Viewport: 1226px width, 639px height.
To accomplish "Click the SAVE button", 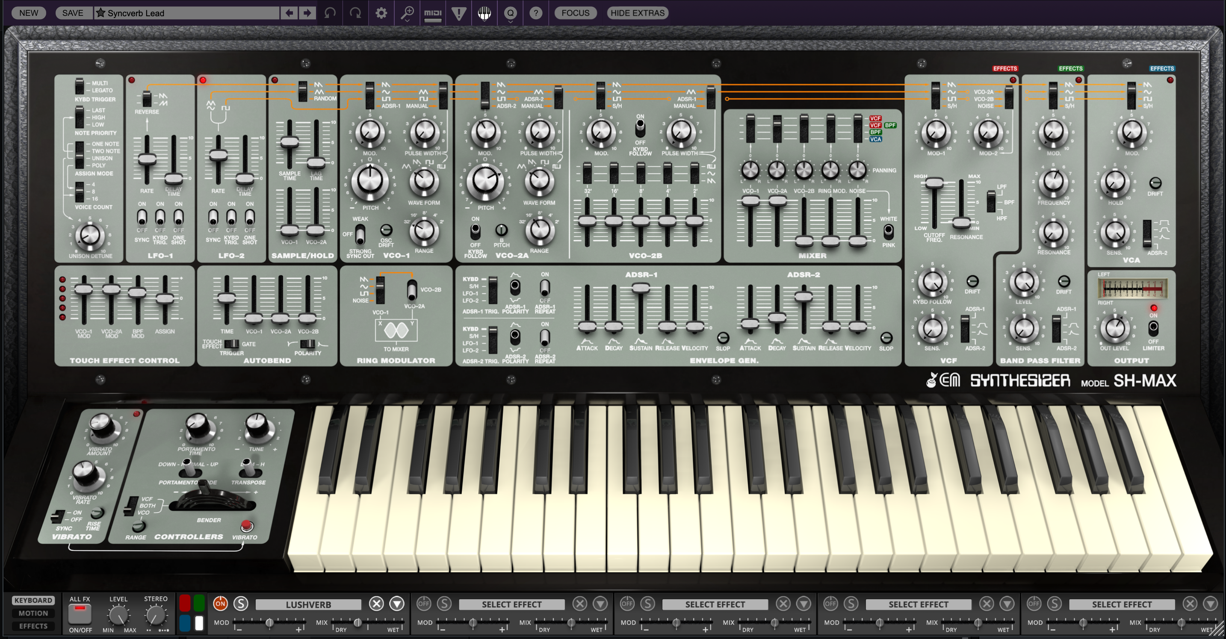I will coord(72,13).
